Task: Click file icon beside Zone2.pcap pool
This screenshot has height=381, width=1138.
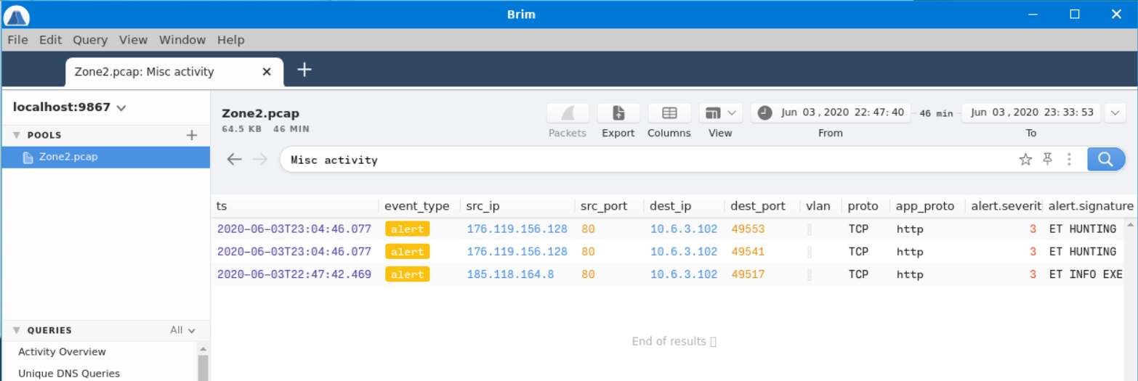Action: coord(28,157)
